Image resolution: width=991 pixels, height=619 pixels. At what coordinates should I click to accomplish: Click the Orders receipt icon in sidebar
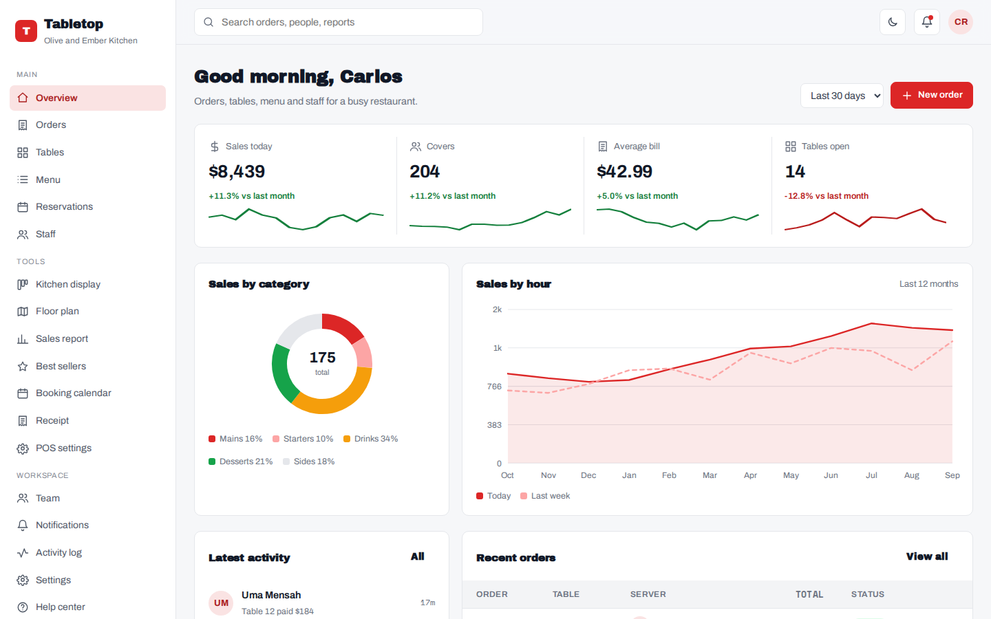point(23,125)
